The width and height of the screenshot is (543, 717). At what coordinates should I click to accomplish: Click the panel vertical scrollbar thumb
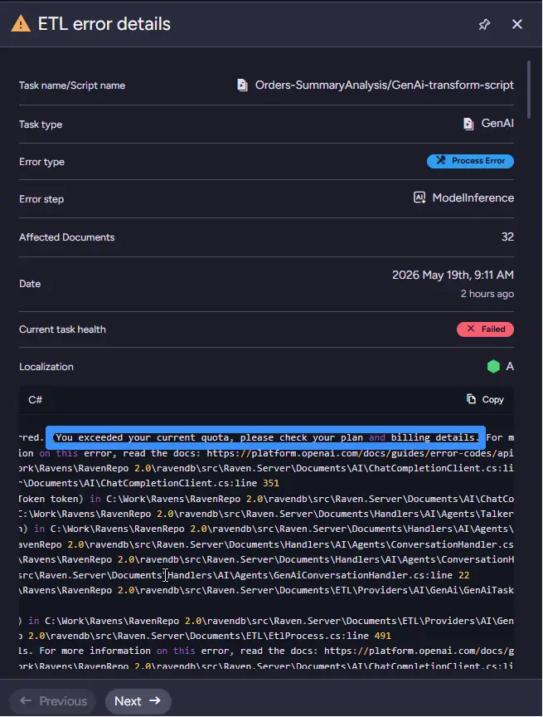click(x=529, y=90)
